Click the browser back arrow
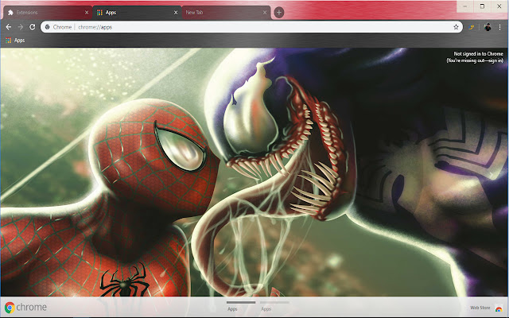Image resolution: width=509 pixels, height=318 pixels. [x=9, y=26]
